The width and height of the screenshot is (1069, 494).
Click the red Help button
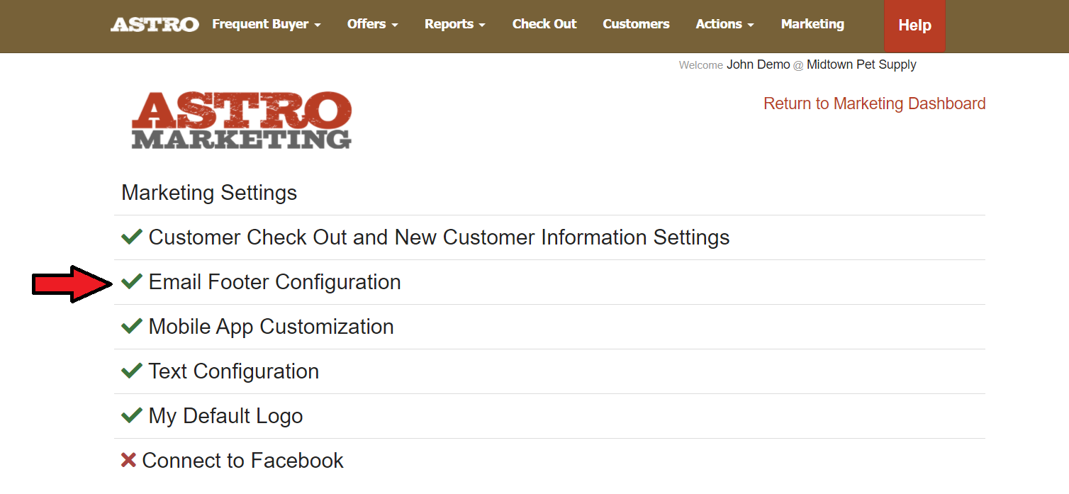coord(914,26)
